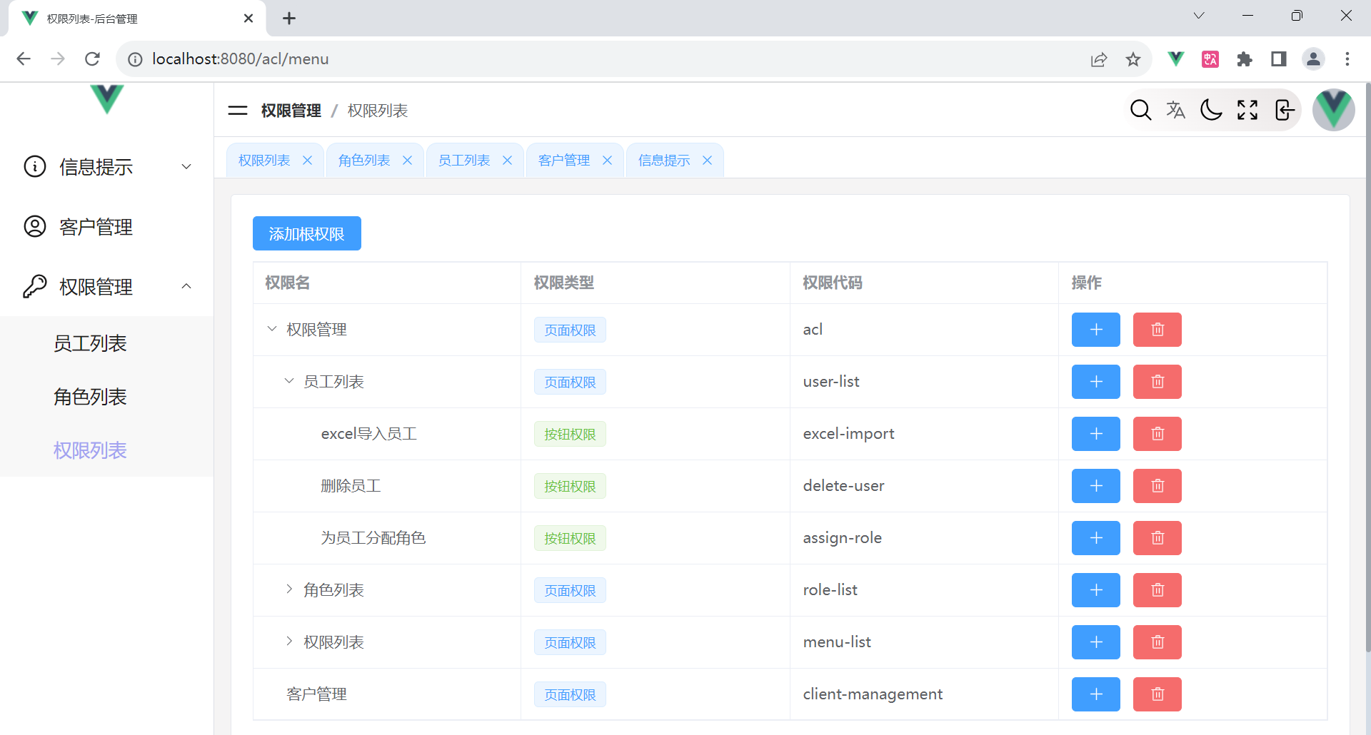Bookmark this page with star icon
This screenshot has height=735, width=1371.
tap(1133, 59)
